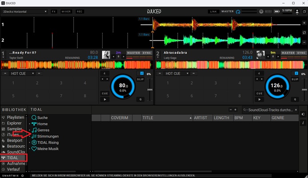
Task: Toggle deck 1 SYNC button
Action: [147, 53]
